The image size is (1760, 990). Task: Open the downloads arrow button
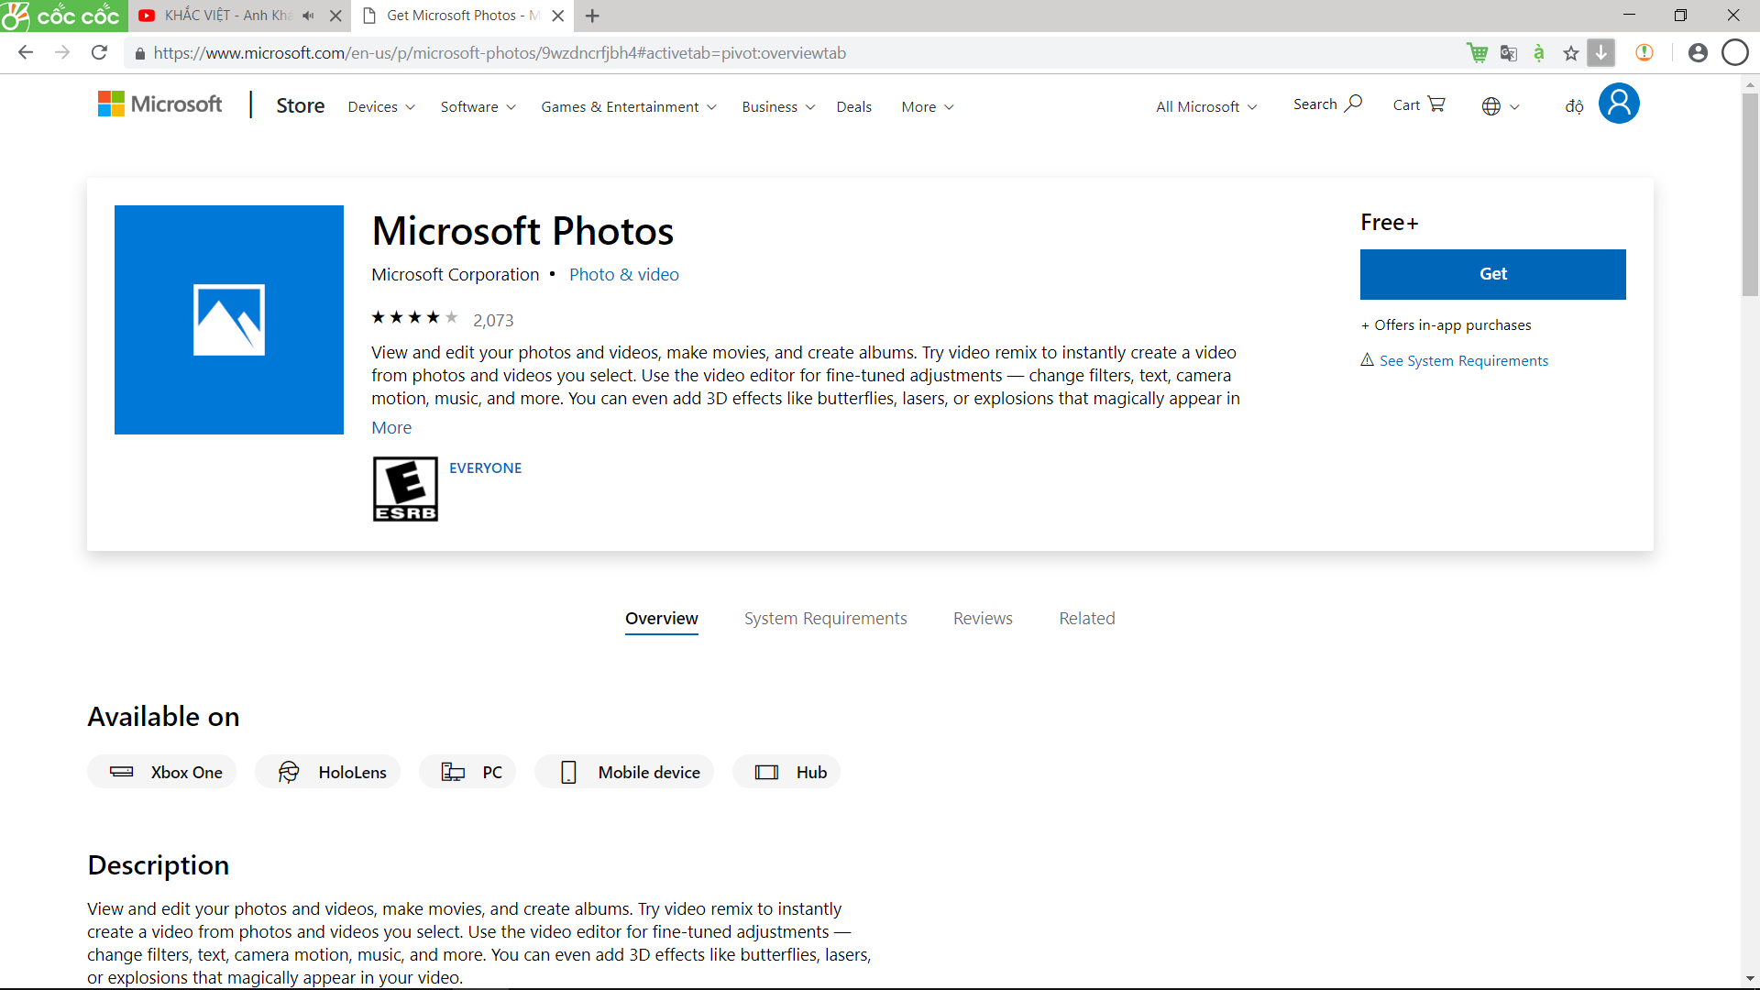coord(1601,52)
